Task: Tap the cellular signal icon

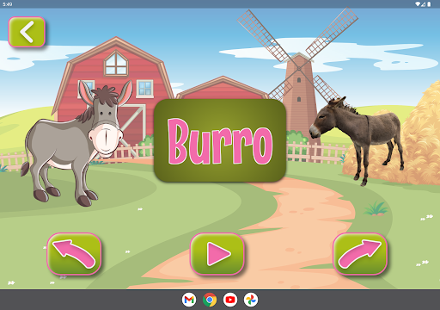Action: (x=423, y=4)
